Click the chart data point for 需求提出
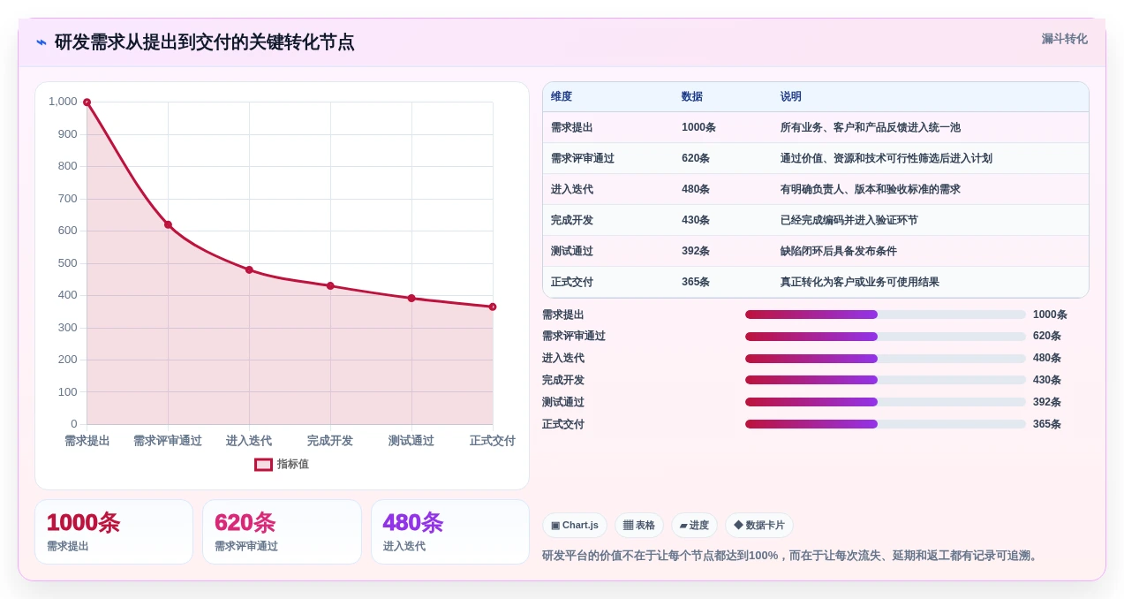The height and width of the screenshot is (599, 1124). tap(87, 102)
